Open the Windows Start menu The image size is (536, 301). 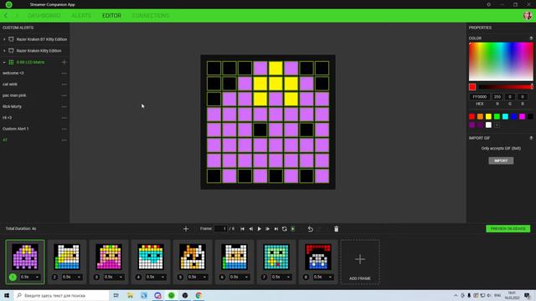pyautogui.click(x=7, y=295)
